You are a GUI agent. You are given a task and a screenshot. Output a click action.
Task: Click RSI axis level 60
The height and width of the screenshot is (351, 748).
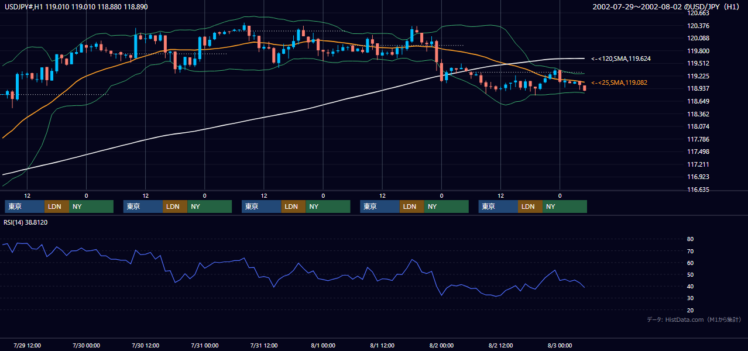pyautogui.click(x=690, y=263)
